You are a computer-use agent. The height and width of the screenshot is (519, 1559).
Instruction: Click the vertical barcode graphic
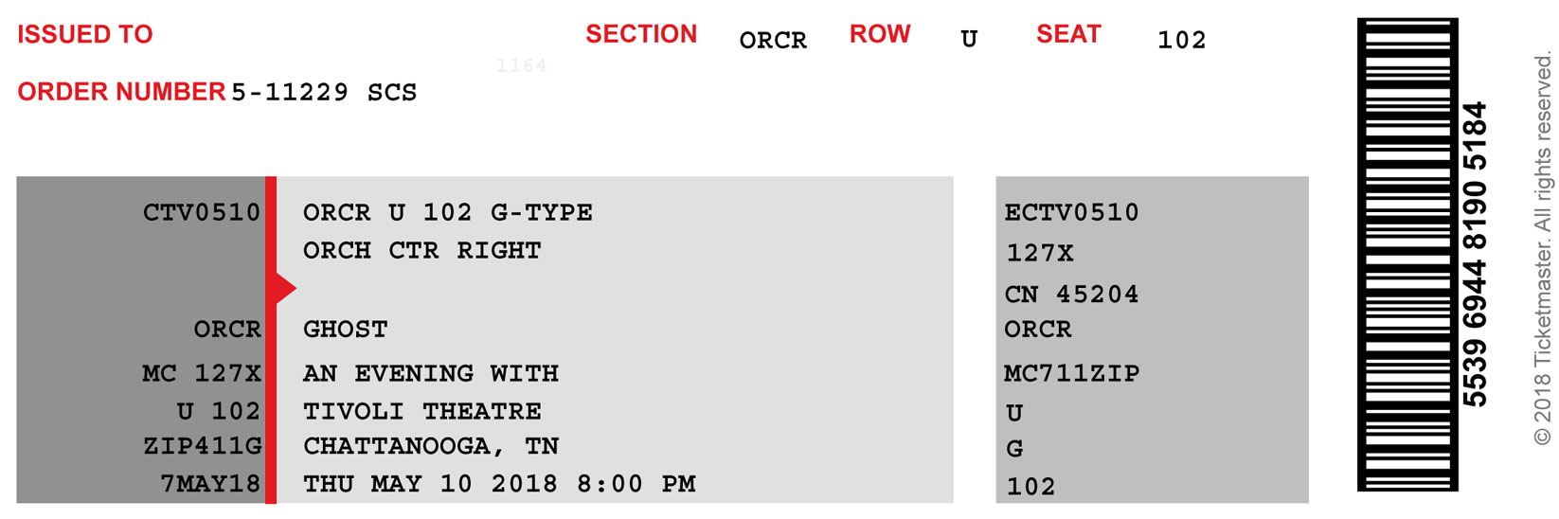point(1407,254)
